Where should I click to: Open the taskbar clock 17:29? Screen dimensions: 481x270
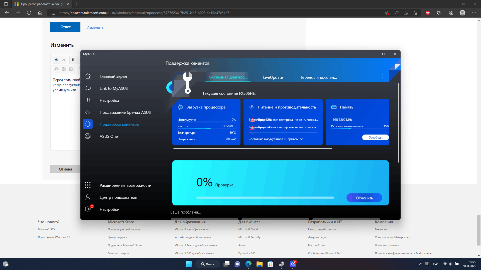tap(469, 264)
